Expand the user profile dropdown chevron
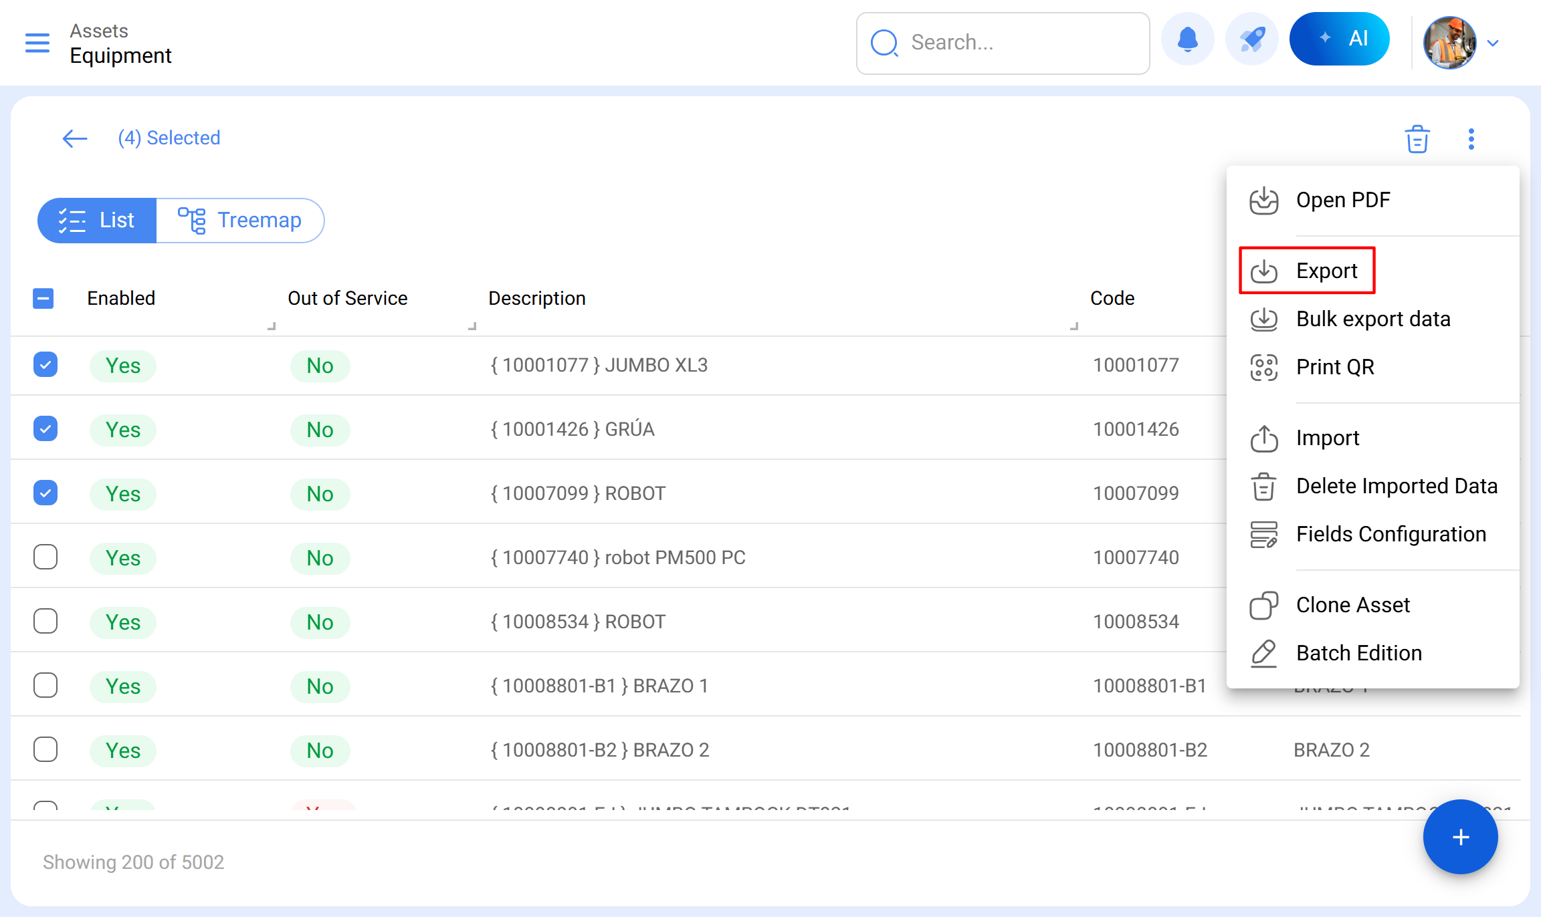The width and height of the screenshot is (1541, 917). (1493, 43)
